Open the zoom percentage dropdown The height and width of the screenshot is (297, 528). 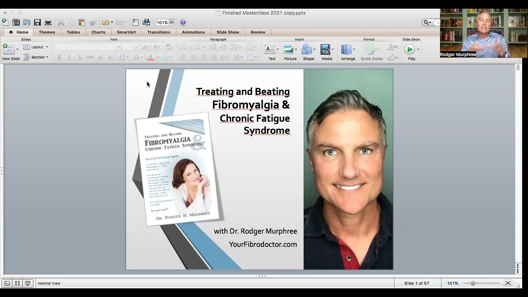click(171, 22)
